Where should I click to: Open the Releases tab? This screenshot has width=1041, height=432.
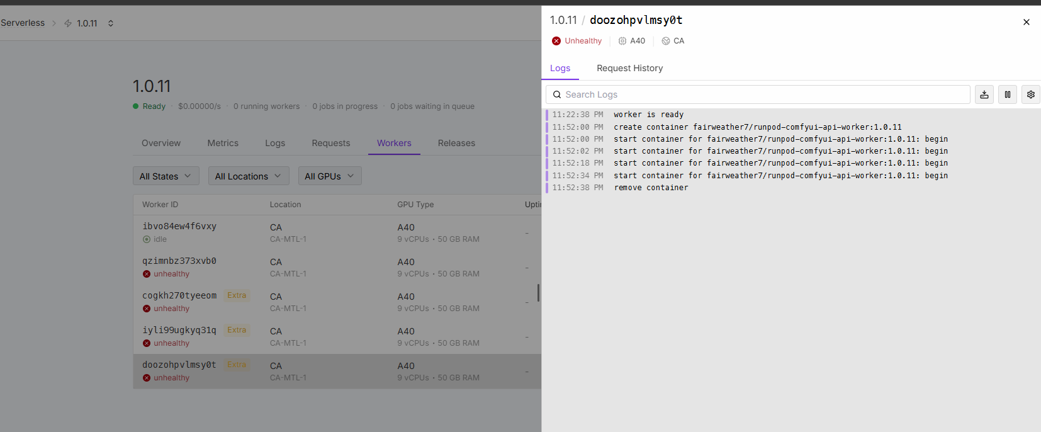[x=456, y=143]
